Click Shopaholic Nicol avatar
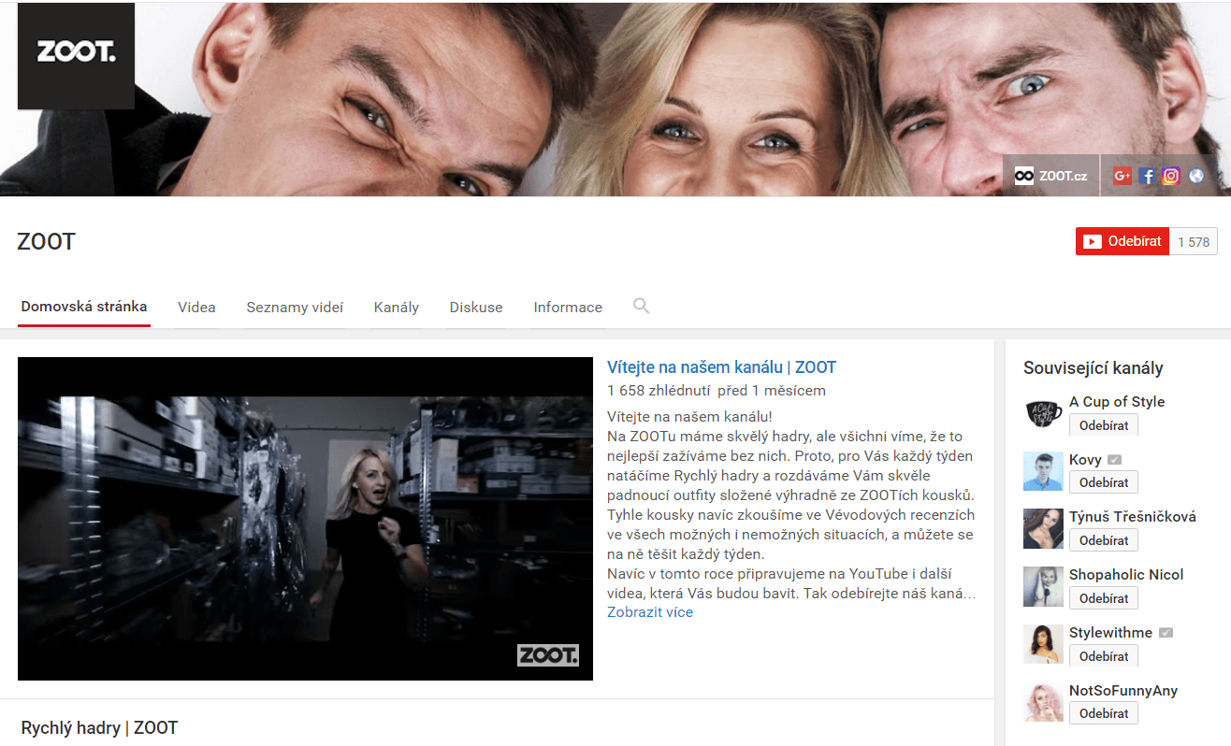This screenshot has height=746, width=1231. 1043,586
